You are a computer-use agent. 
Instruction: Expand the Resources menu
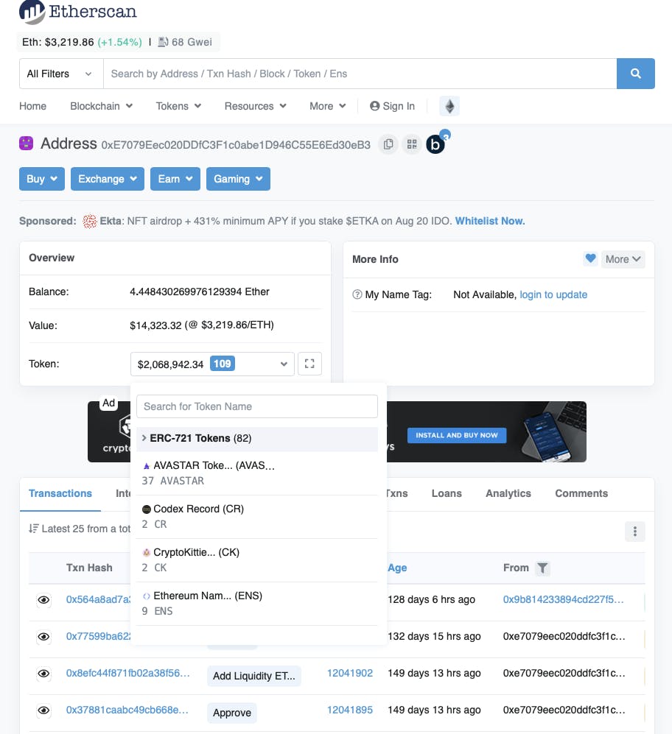256,106
